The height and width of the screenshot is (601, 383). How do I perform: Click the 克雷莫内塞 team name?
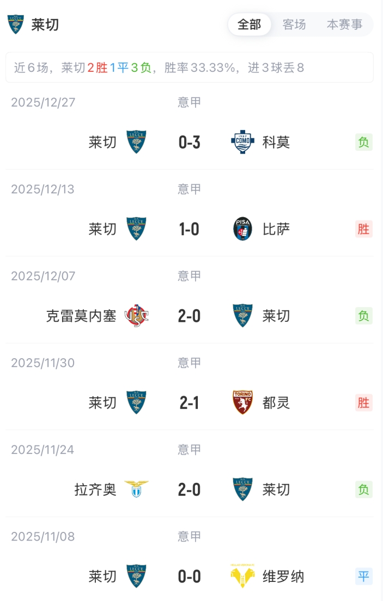[81, 316]
